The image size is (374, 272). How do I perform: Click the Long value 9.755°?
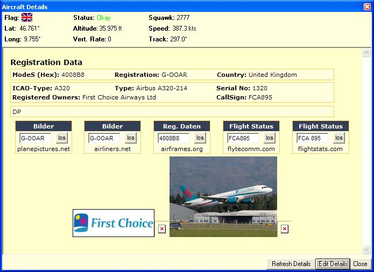point(32,39)
